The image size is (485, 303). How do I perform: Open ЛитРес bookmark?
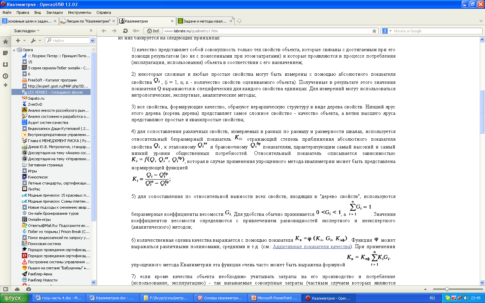(x=34, y=189)
